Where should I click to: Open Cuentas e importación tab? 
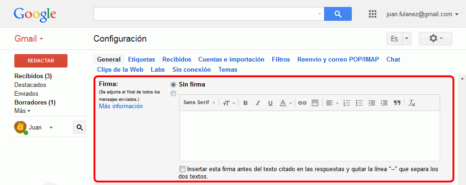tap(231, 60)
